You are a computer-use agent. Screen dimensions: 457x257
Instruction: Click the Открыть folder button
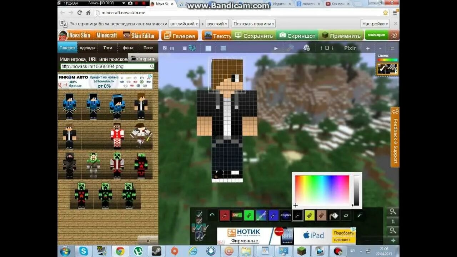(x=143, y=59)
